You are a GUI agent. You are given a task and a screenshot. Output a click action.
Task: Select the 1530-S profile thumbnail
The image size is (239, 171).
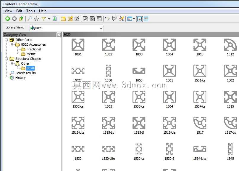(x=169, y=149)
